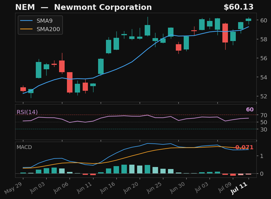Click the orange SMA200 legend line sample
The height and width of the screenshot is (199, 271).
point(26,29)
